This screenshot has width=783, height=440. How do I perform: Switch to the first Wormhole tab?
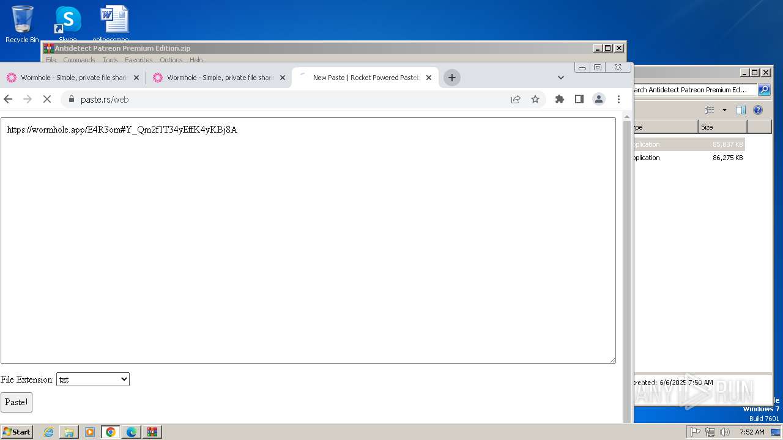pyautogui.click(x=73, y=78)
